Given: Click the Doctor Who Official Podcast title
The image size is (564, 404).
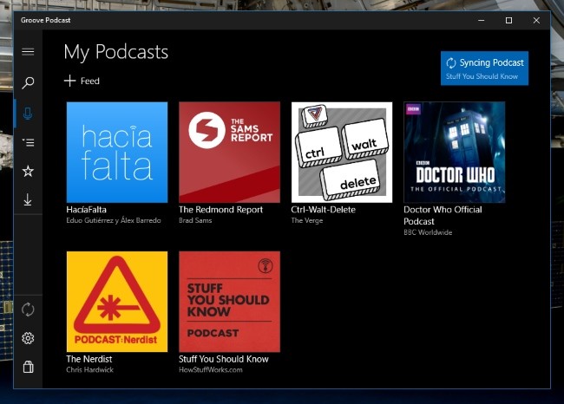Looking at the screenshot, I should tap(443, 215).
